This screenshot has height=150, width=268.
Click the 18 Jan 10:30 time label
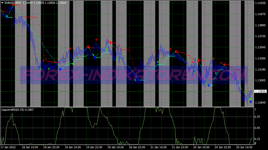[30, 147]
